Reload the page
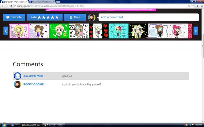The height and width of the screenshot is (127, 204). coord(11,6)
